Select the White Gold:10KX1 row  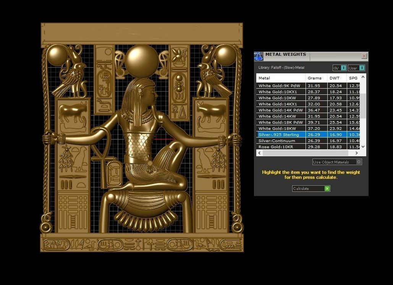(x=308, y=92)
